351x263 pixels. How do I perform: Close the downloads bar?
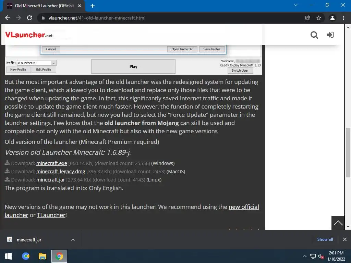pyautogui.click(x=345, y=239)
